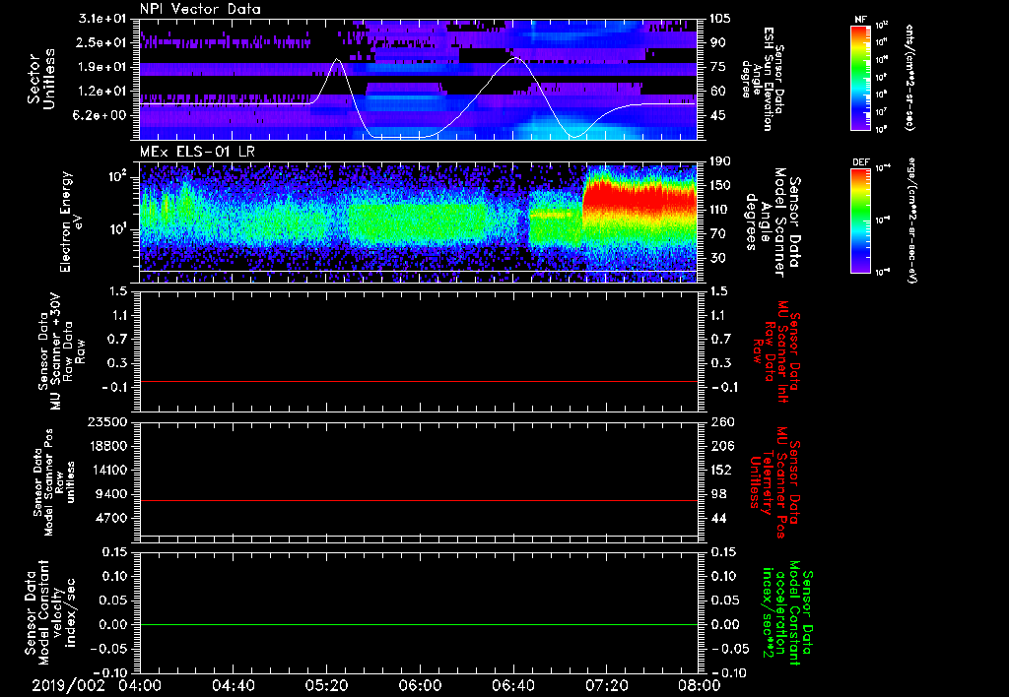
Task: Select the 08:00 time axis label
Action: pyautogui.click(x=698, y=685)
